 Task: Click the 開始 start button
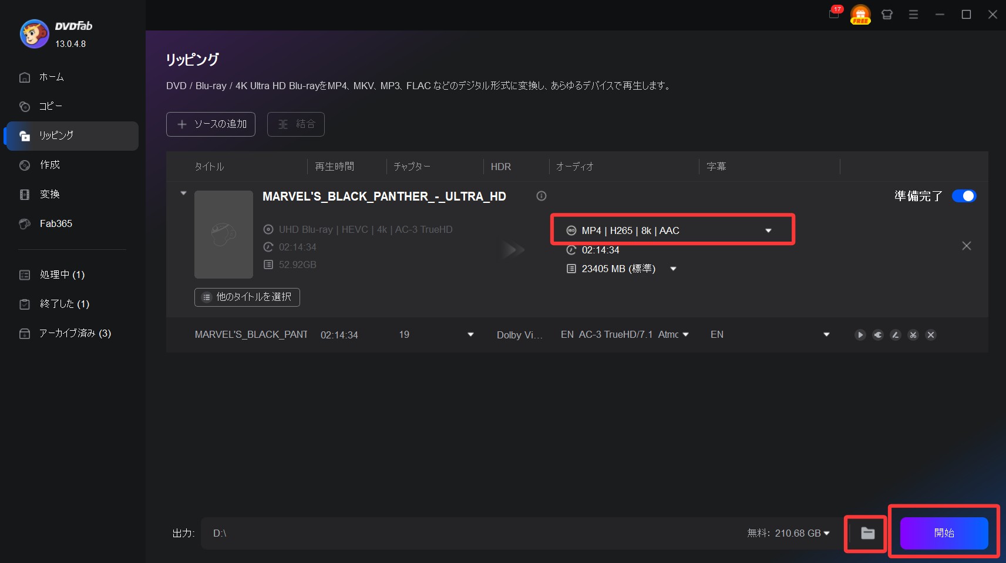pyautogui.click(x=944, y=533)
